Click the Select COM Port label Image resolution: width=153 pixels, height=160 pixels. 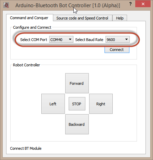(x=33, y=40)
